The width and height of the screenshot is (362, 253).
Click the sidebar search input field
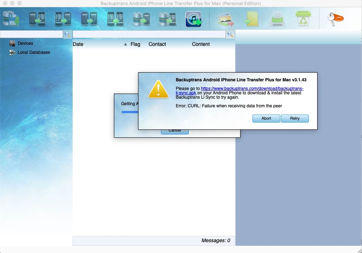tap(31, 34)
